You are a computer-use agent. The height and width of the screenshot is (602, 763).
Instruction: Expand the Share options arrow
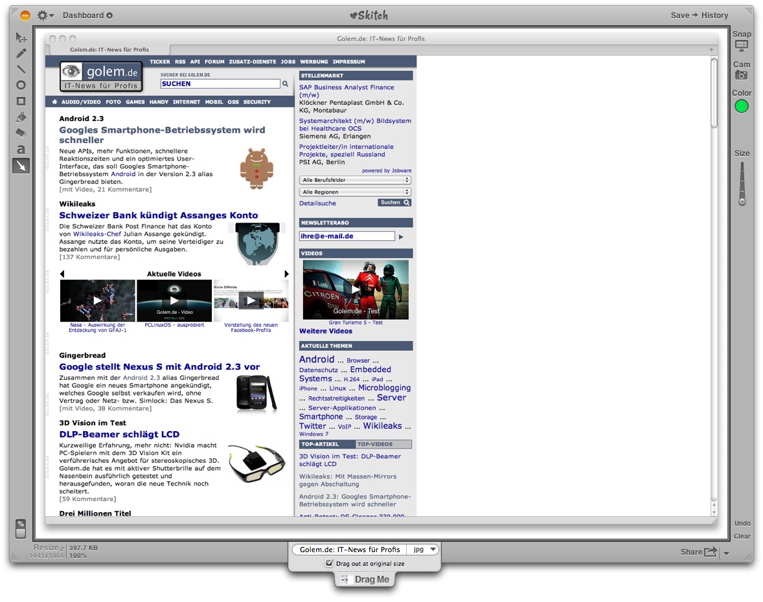coord(726,553)
